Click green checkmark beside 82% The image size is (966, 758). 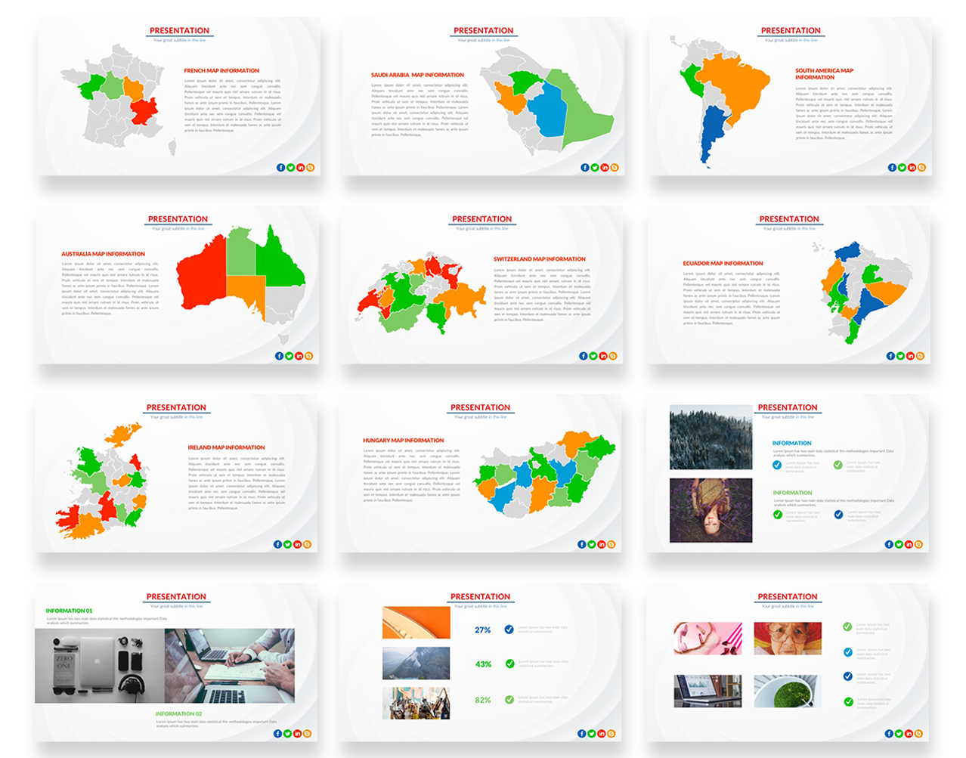coord(509,700)
